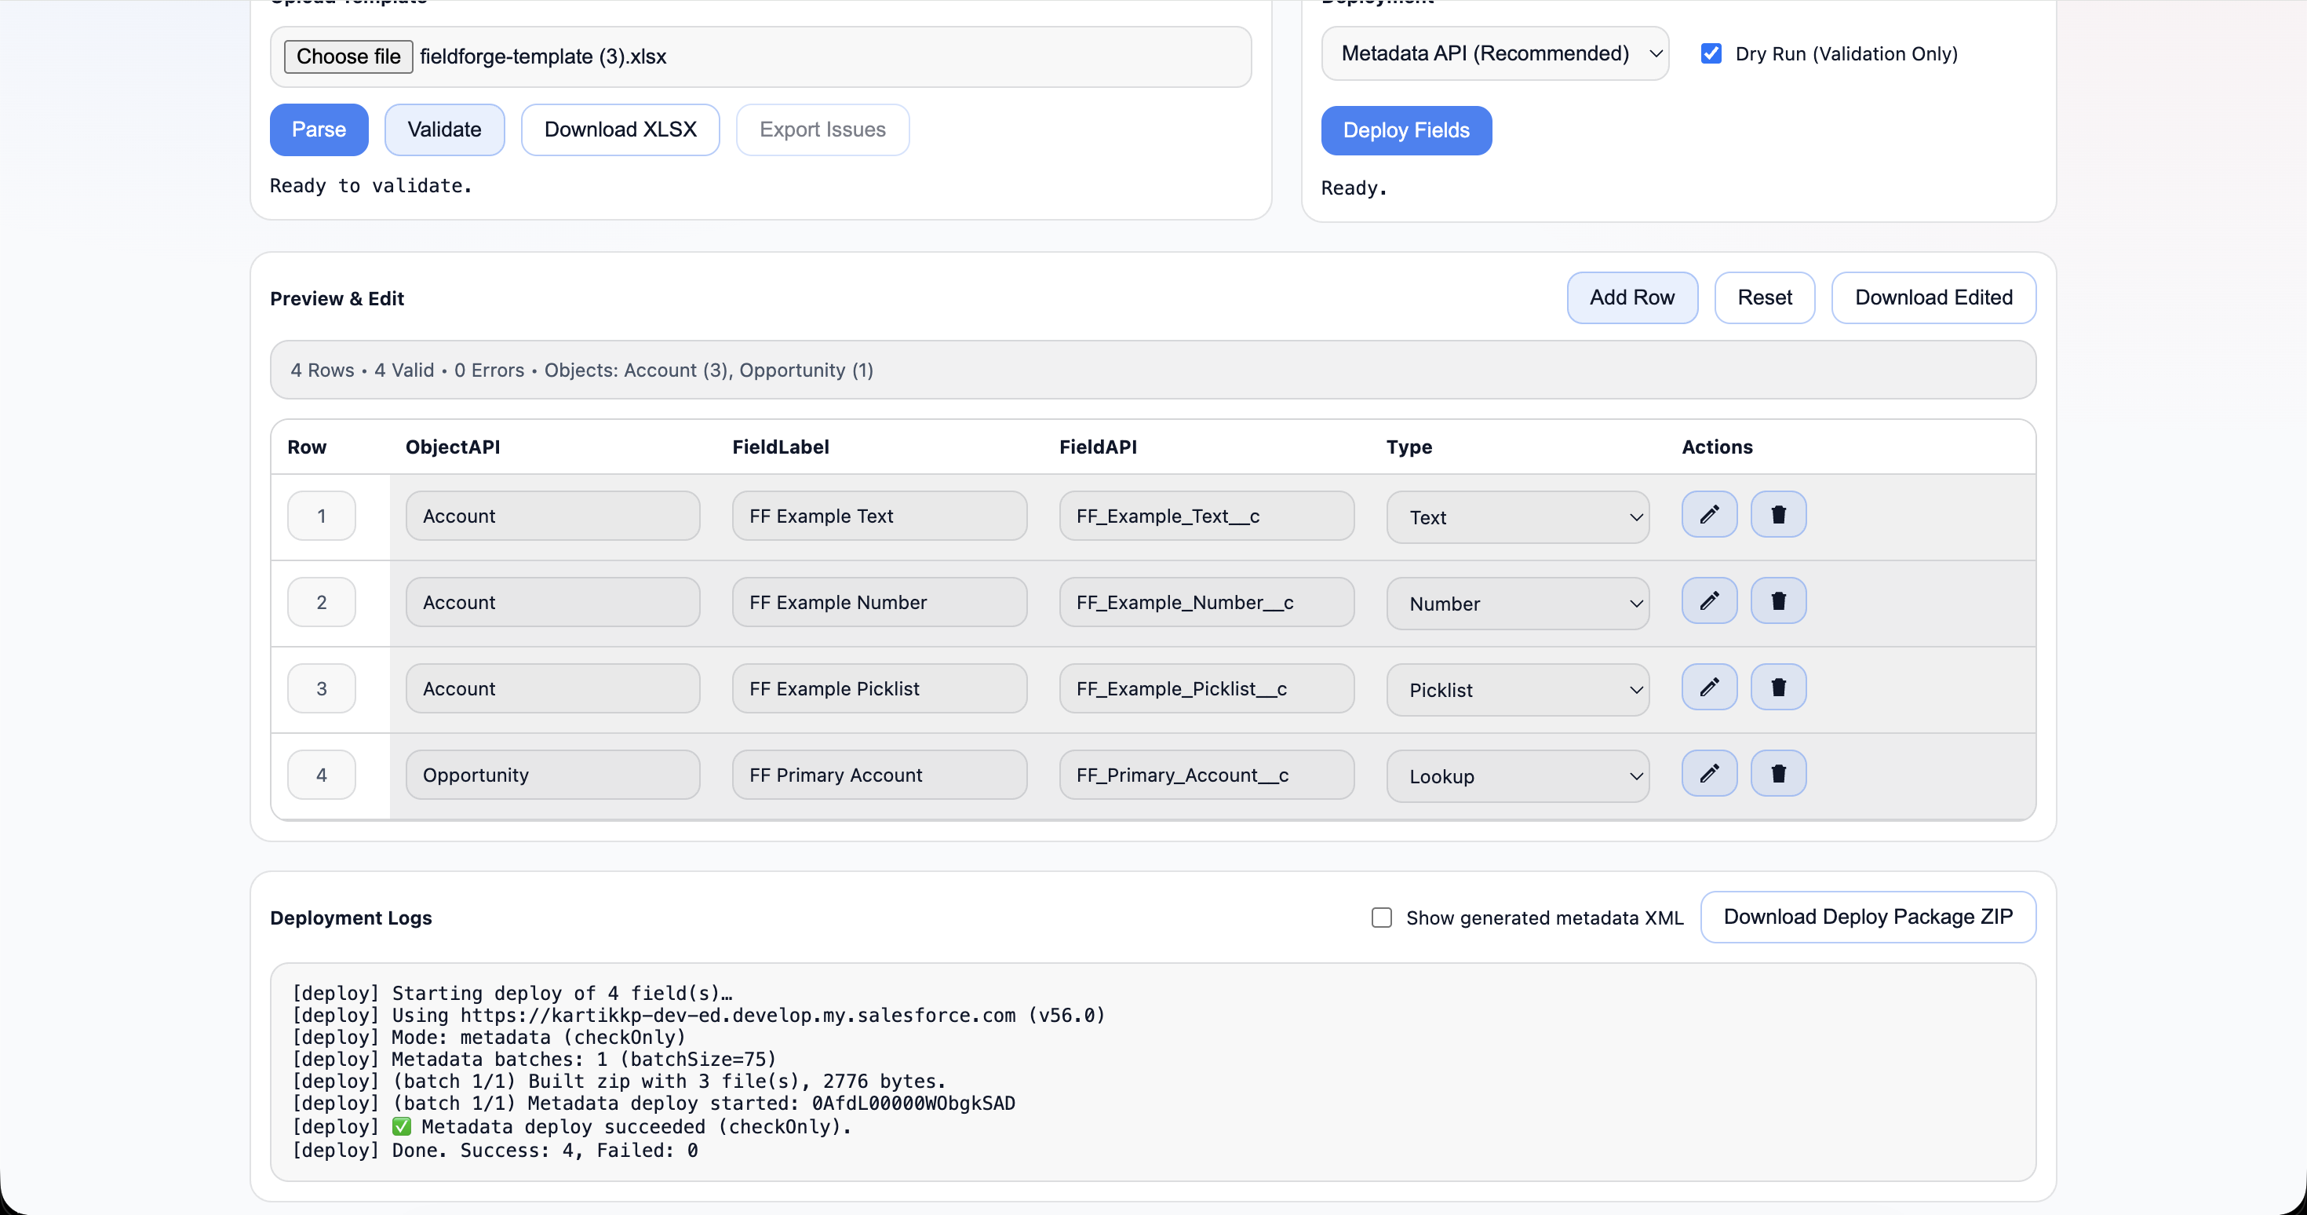Click Row number field showing 2
The width and height of the screenshot is (2307, 1215).
pos(322,602)
